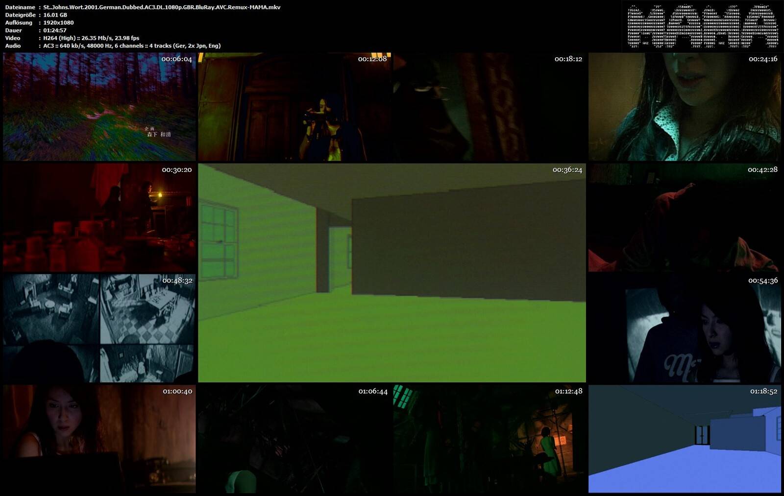The height and width of the screenshot is (496, 784).
Task: Open the red room thumbnail at 00:30:20
Action: [x=99, y=217]
